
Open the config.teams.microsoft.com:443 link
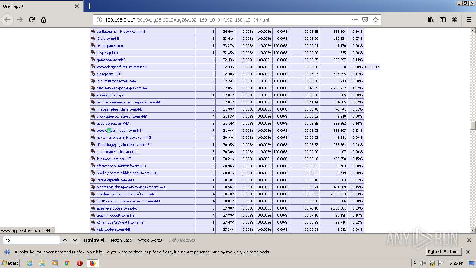pos(121,32)
